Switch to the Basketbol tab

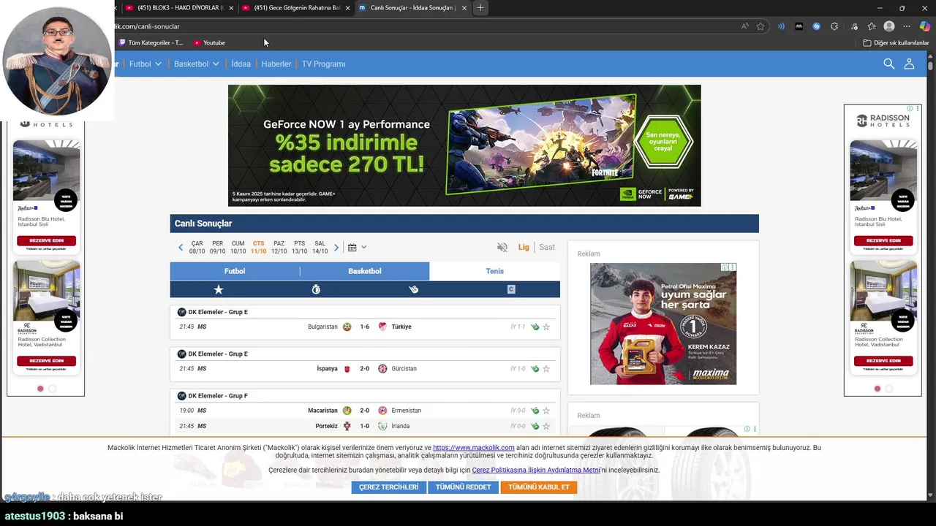point(365,271)
